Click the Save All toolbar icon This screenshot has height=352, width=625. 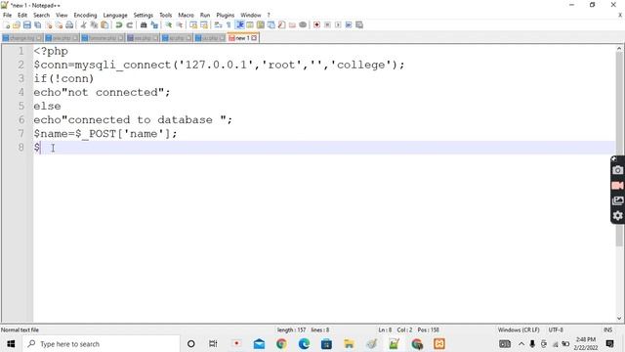click(38, 25)
